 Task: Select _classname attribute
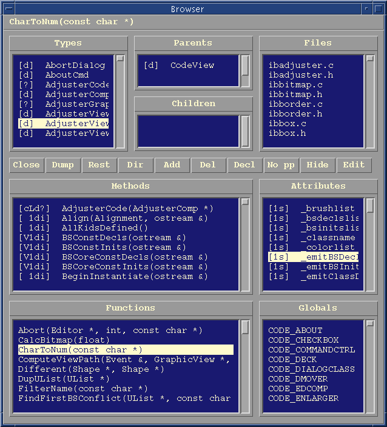tap(313, 238)
